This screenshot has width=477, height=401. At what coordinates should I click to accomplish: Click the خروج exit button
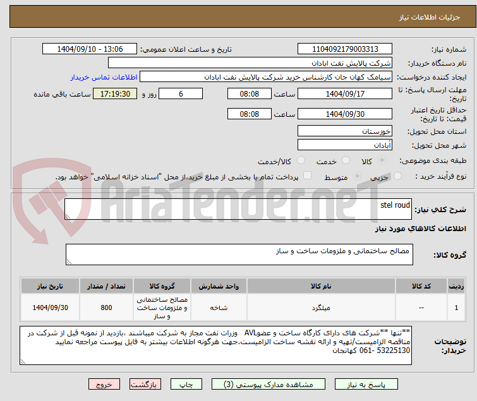pos(104,385)
